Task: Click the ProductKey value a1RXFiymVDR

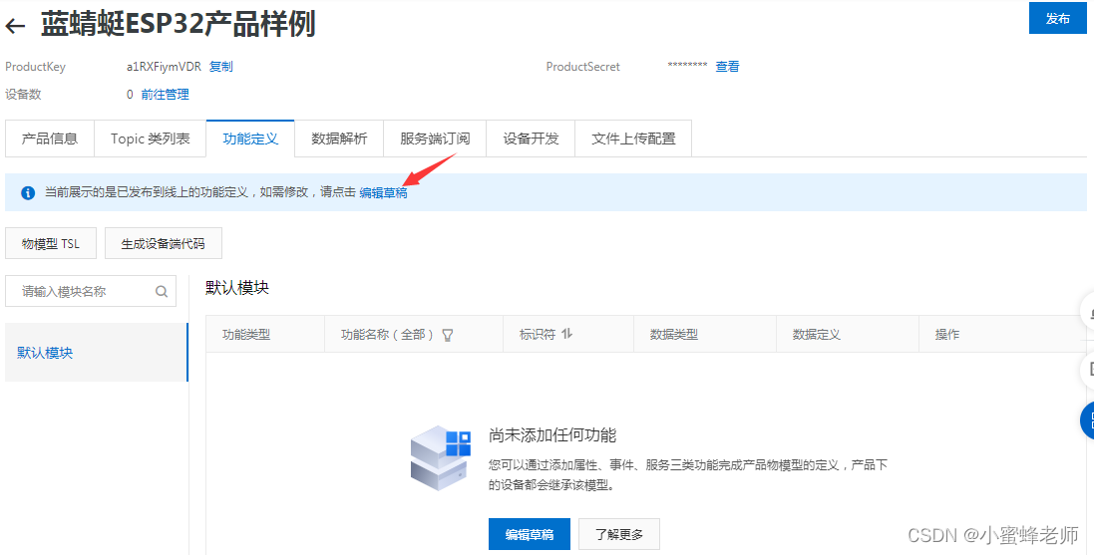Action: pos(164,67)
